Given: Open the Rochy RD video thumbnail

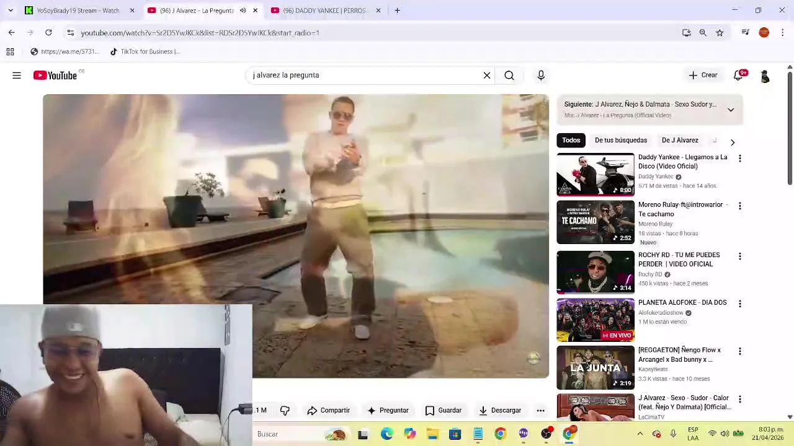Looking at the screenshot, I should [595, 272].
